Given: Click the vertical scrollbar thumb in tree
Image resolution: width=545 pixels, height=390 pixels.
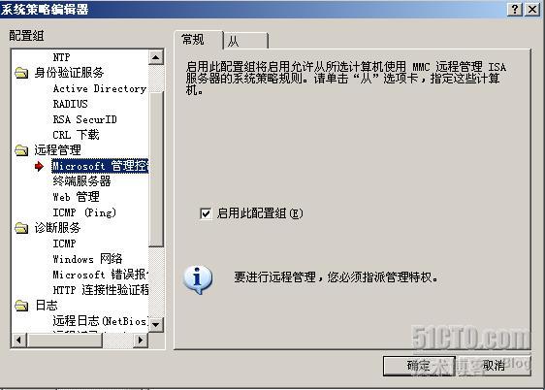Looking at the screenshot, I should pyautogui.click(x=156, y=170).
